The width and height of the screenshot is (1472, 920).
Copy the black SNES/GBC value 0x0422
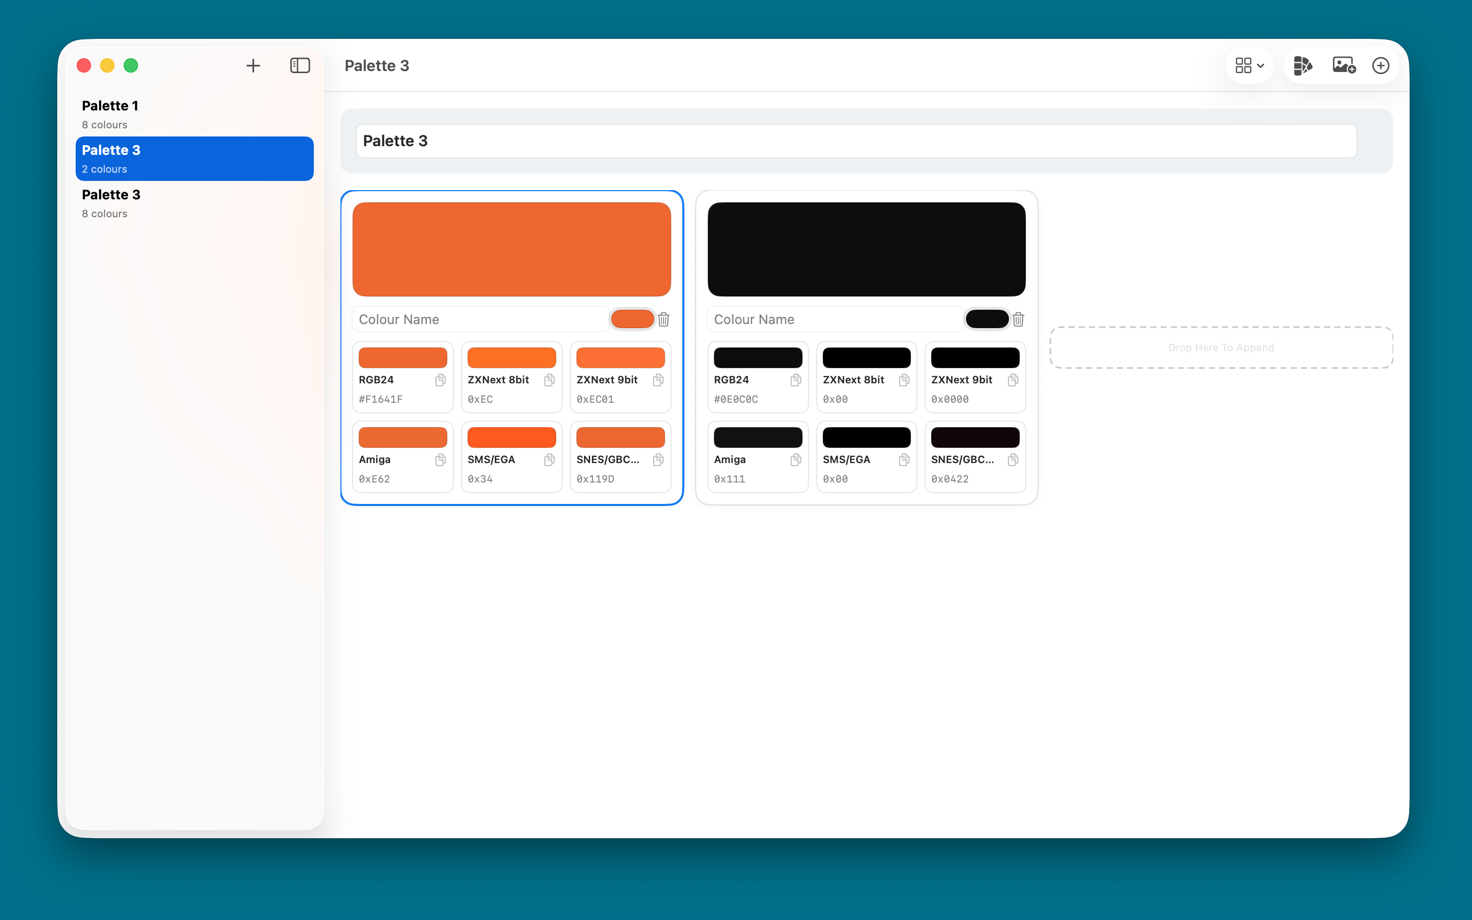click(x=1013, y=460)
